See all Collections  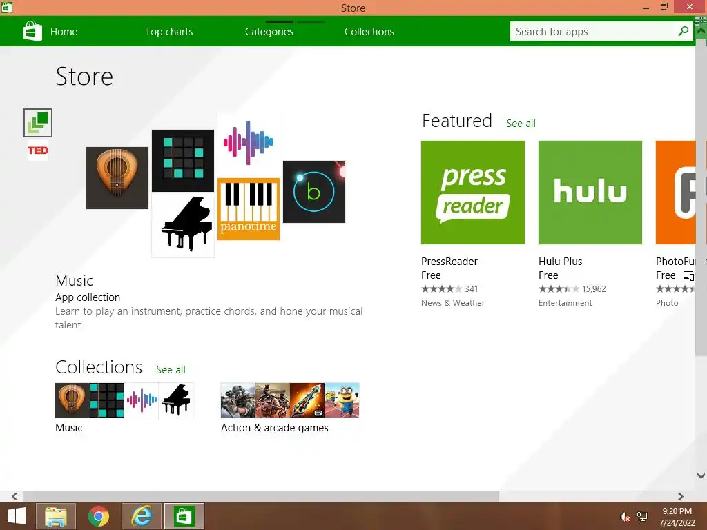[171, 370]
